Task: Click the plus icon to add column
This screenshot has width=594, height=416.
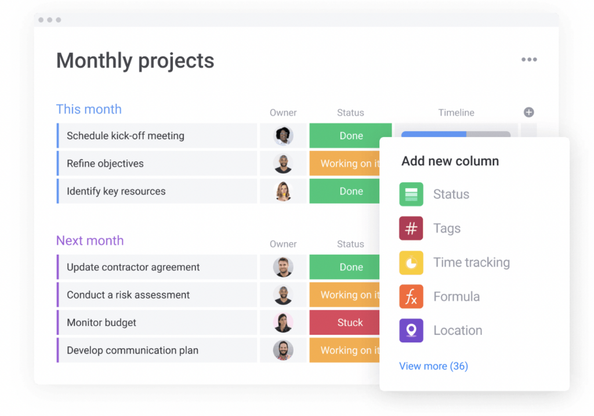Action: [x=528, y=113]
